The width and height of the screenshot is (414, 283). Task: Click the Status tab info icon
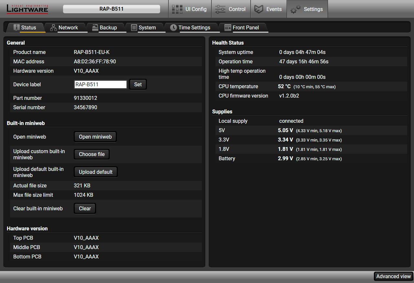click(16, 27)
